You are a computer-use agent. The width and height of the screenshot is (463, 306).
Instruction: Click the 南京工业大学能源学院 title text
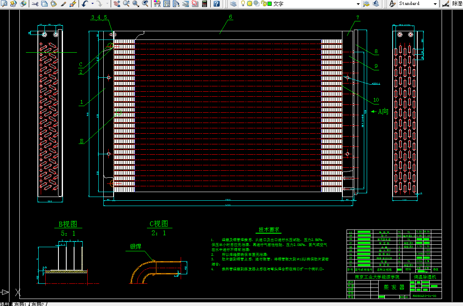click(377, 277)
